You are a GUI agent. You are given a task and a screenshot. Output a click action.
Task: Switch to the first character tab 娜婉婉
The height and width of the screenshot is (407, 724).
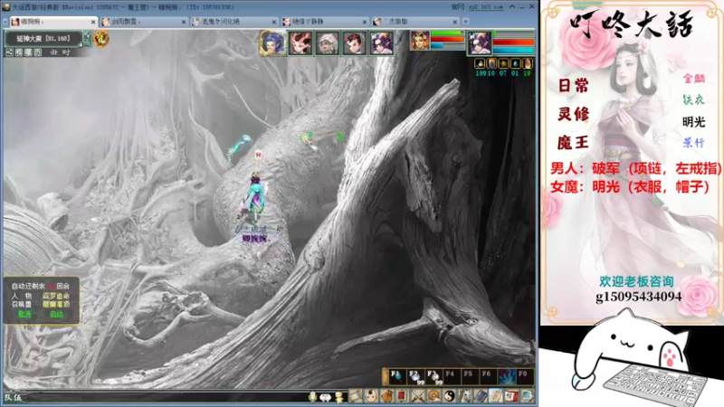[53, 22]
